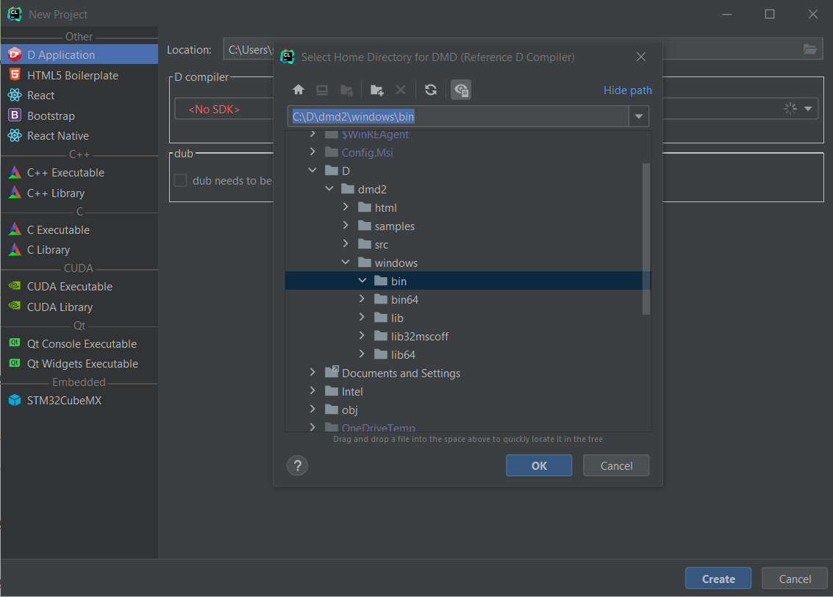Viewport: 833px width, 597px height.
Task: Toggle the dub needs to be checkbox
Action: click(x=181, y=181)
